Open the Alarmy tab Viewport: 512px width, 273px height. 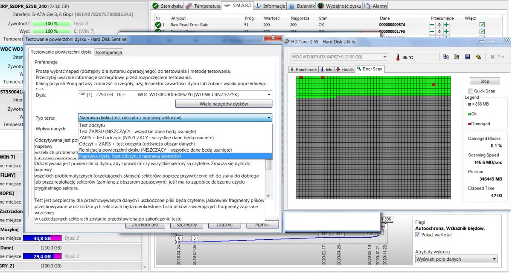tap(375, 6)
